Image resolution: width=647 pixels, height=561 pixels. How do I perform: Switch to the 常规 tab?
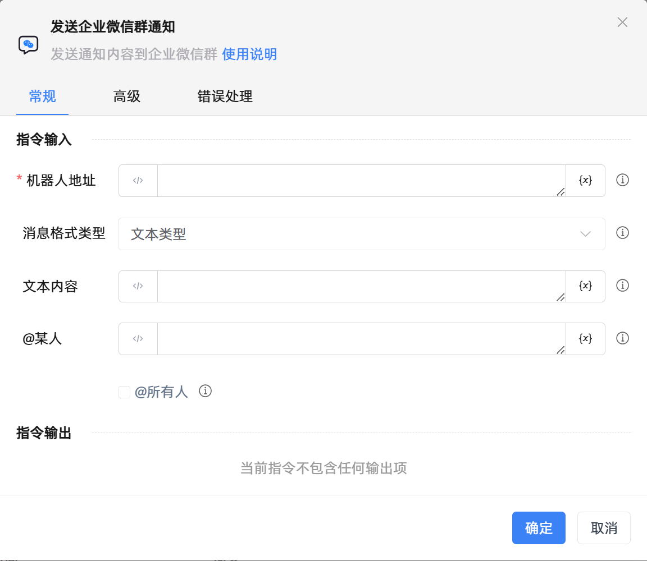click(x=42, y=96)
